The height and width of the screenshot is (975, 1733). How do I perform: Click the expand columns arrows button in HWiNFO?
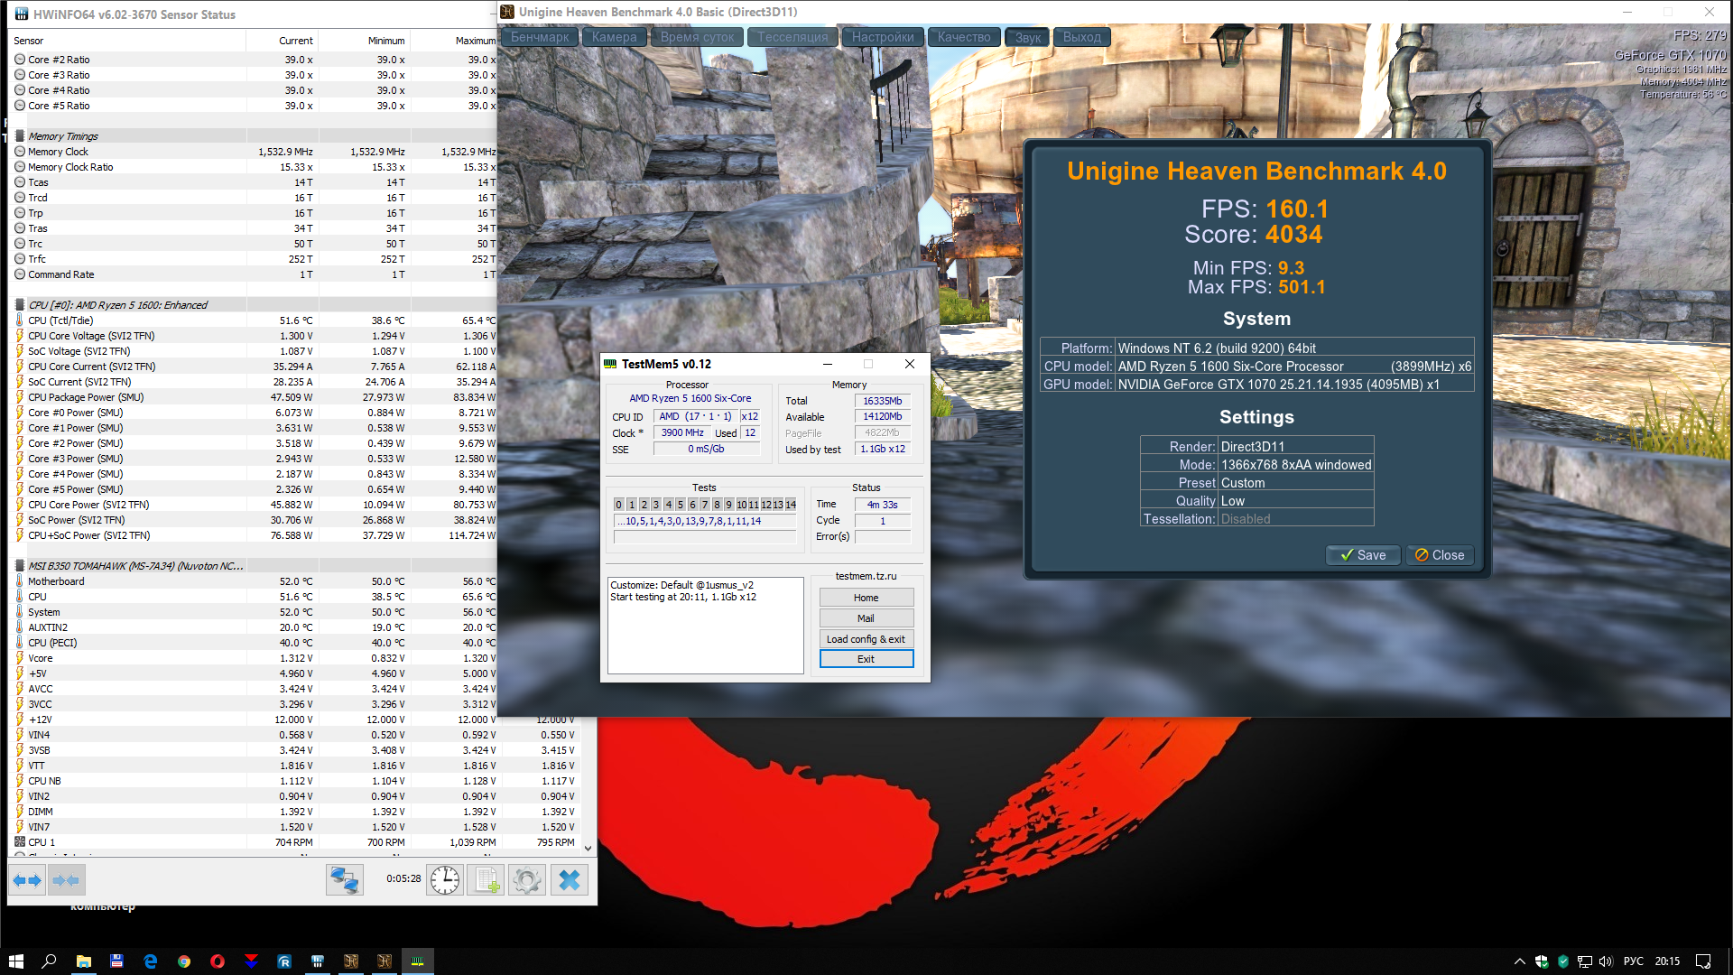[x=27, y=880]
